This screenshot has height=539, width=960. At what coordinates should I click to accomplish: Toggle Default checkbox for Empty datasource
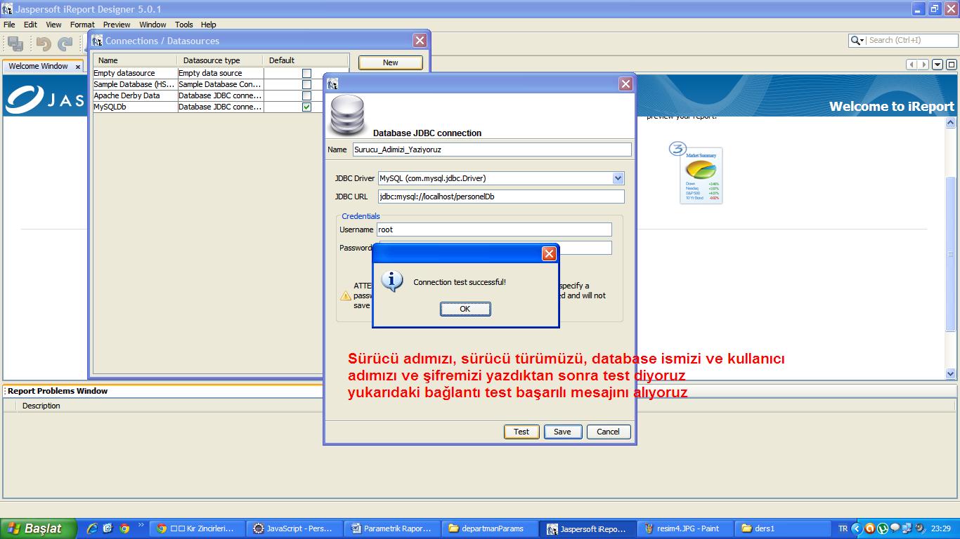tap(306, 73)
